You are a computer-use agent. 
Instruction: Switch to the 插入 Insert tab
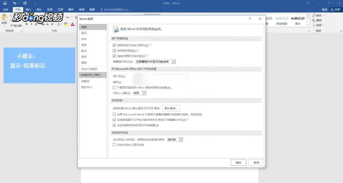point(28,9)
